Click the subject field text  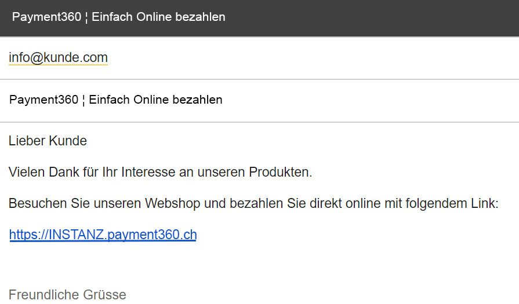click(115, 100)
